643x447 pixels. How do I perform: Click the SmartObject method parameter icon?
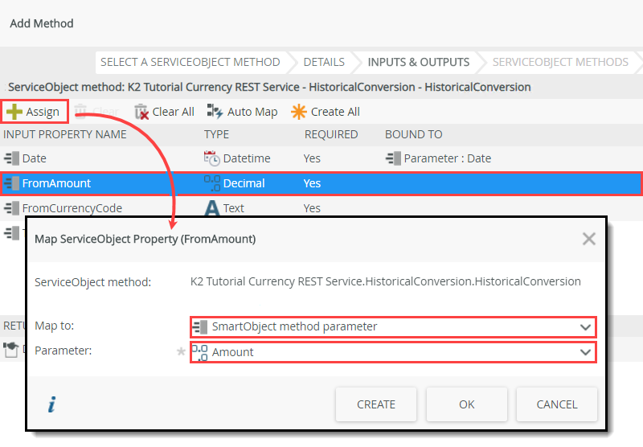coord(199,327)
